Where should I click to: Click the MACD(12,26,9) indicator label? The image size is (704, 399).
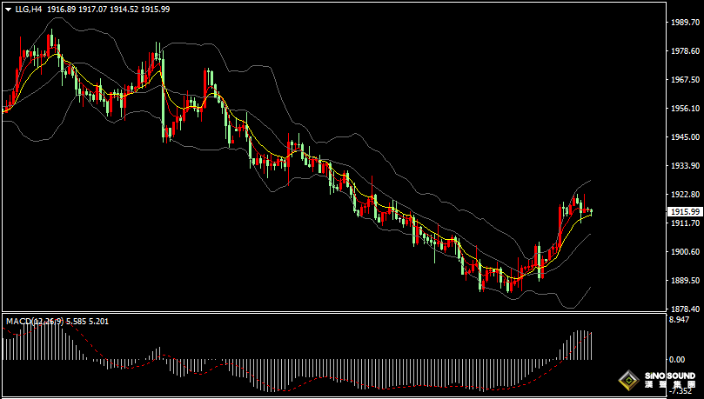click(x=32, y=322)
